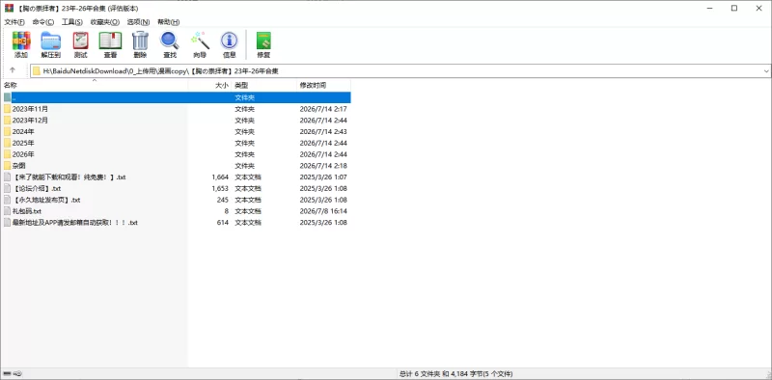Click the parent folder ".." icon
This screenshot has width=772, height=380.
tap(7, 97)
